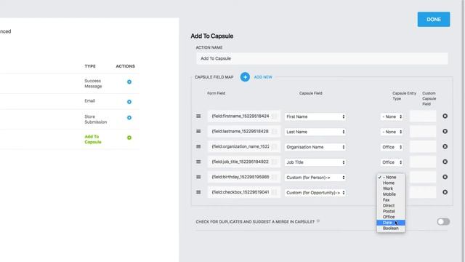Remove the lastname field mapping row
The image size is (465, 262).
click(445, 131)
